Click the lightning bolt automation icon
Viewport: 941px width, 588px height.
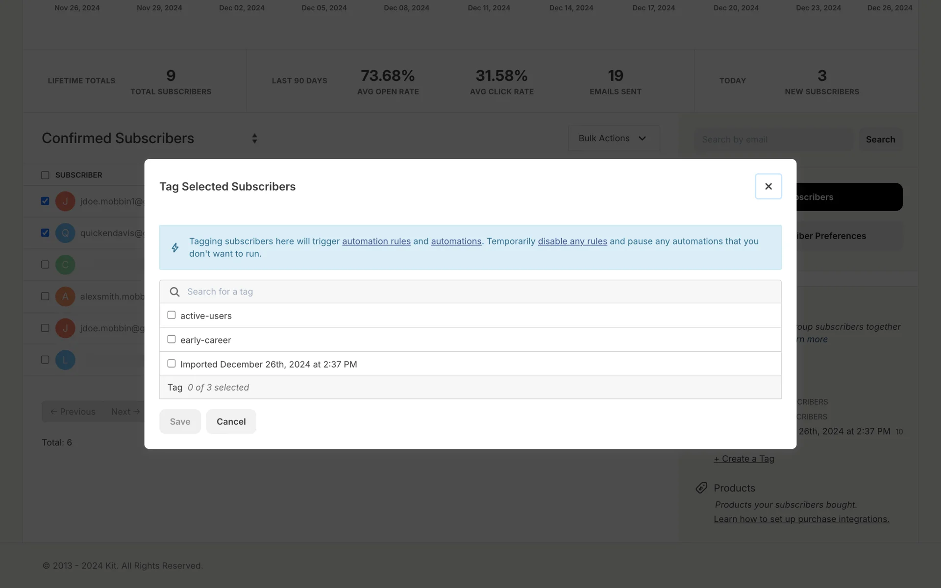coord(175,247)
